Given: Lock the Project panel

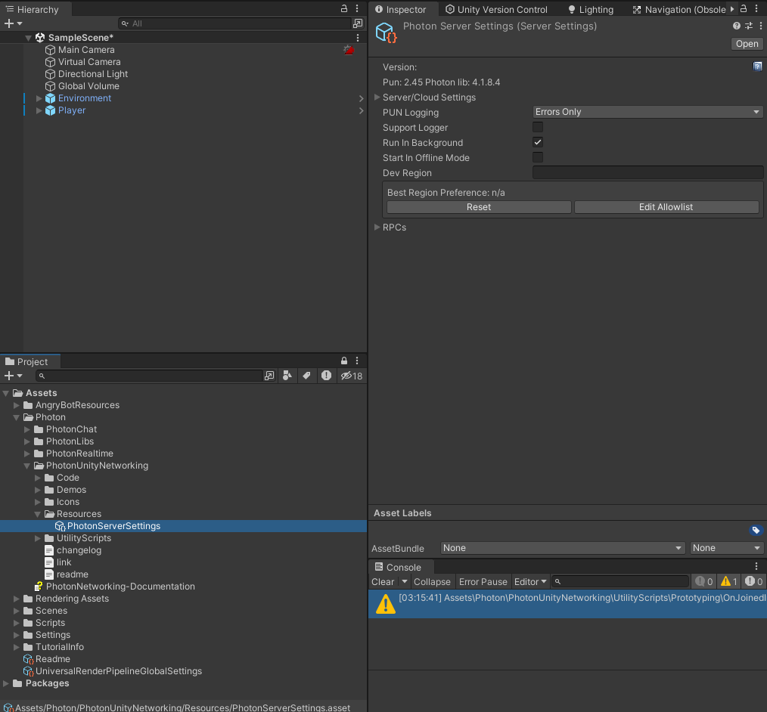Looking at the screenshot, I should pos(344,361).
